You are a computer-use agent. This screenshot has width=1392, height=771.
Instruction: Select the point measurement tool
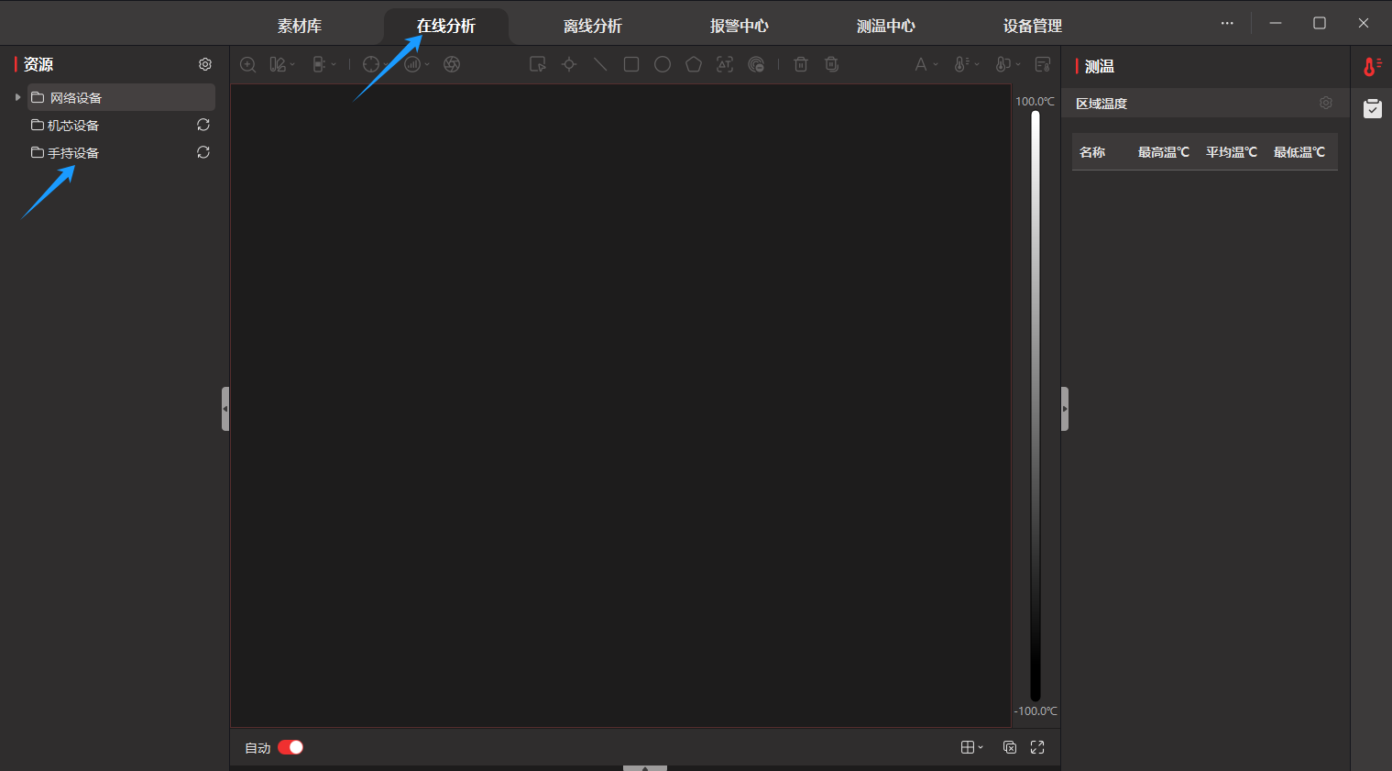click(569, 64)
